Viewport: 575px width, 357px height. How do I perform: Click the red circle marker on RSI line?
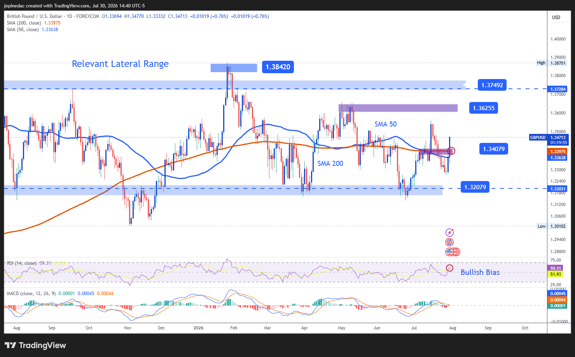coord(450,268)
